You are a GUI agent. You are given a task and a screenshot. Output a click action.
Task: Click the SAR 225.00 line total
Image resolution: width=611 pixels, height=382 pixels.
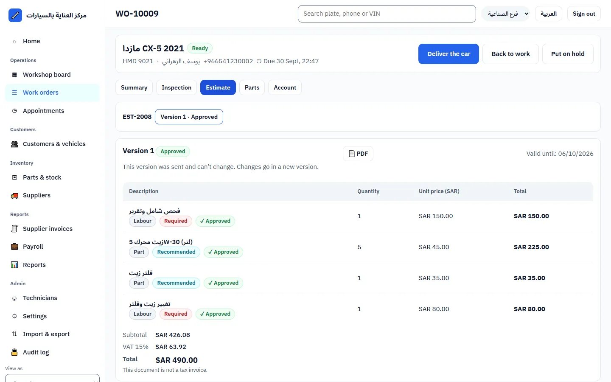point(531,247)
